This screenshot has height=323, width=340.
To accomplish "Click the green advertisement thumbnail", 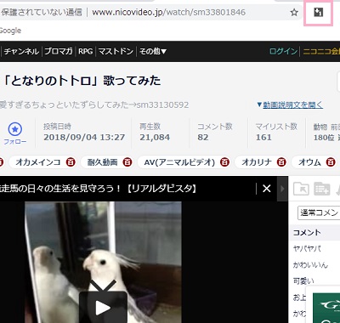I will [x=326, y=308].
